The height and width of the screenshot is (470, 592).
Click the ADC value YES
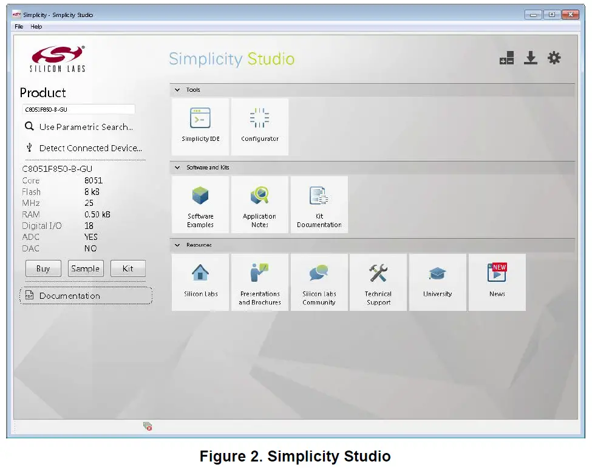(x=91, y=237)
